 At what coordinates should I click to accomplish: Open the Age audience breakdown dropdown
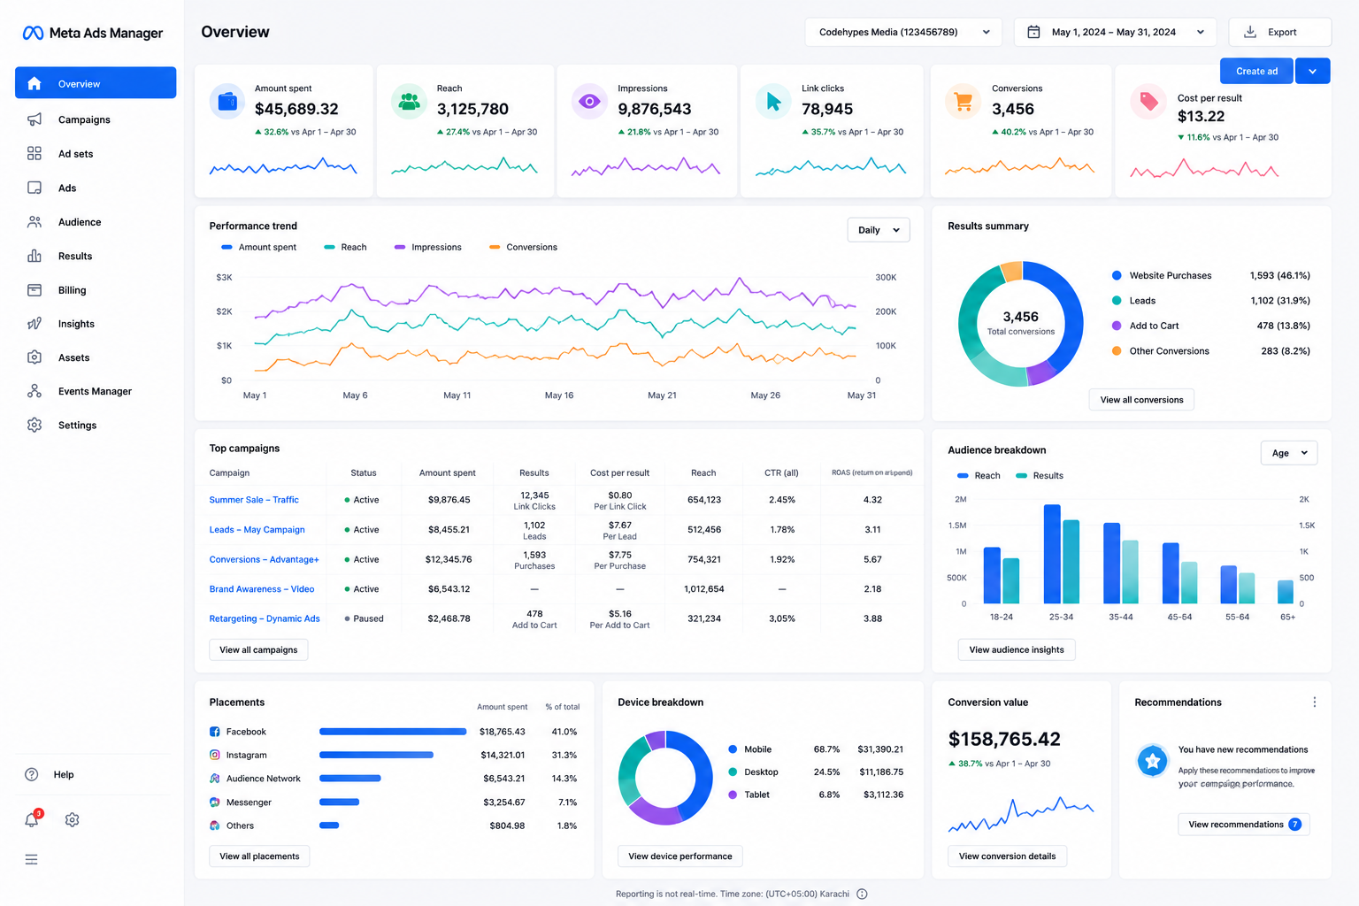1289,453
